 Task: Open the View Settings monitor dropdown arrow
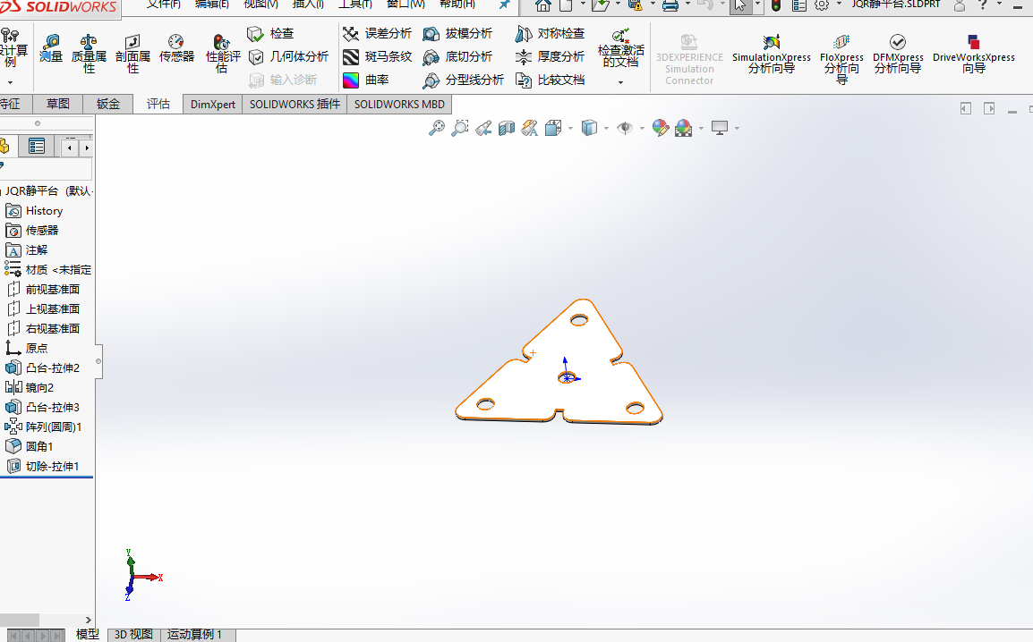coord(737,128)
